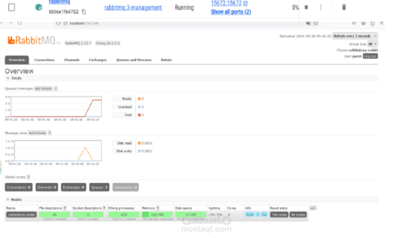Change Queued messages last minute range
Viewport: 413px width, 238px height.
pyautogui.click(x=43, y=89)
